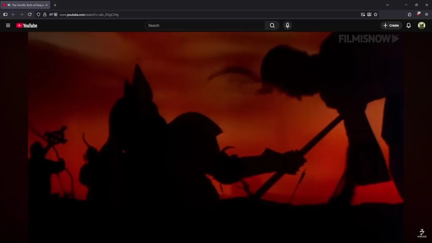Open the YouTube guide hamburger menu
Viewport: 432px width, 243px height.
pyautogui.click(x=8, y=25)
